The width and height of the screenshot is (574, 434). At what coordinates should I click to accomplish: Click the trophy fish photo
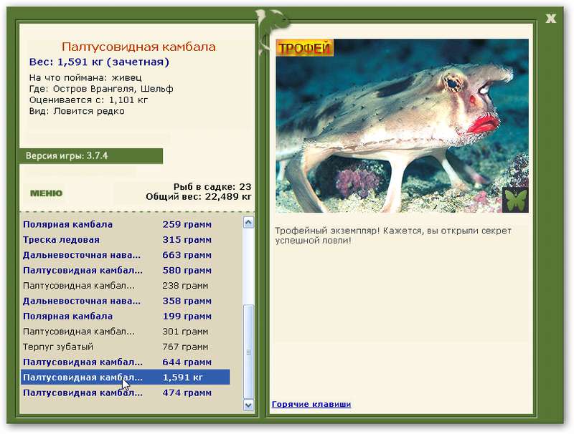[x=402, y=125]
